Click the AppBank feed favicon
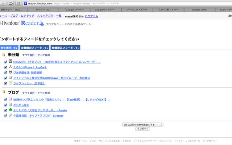Screen dimensions: 232x145 tap(11, 67)
